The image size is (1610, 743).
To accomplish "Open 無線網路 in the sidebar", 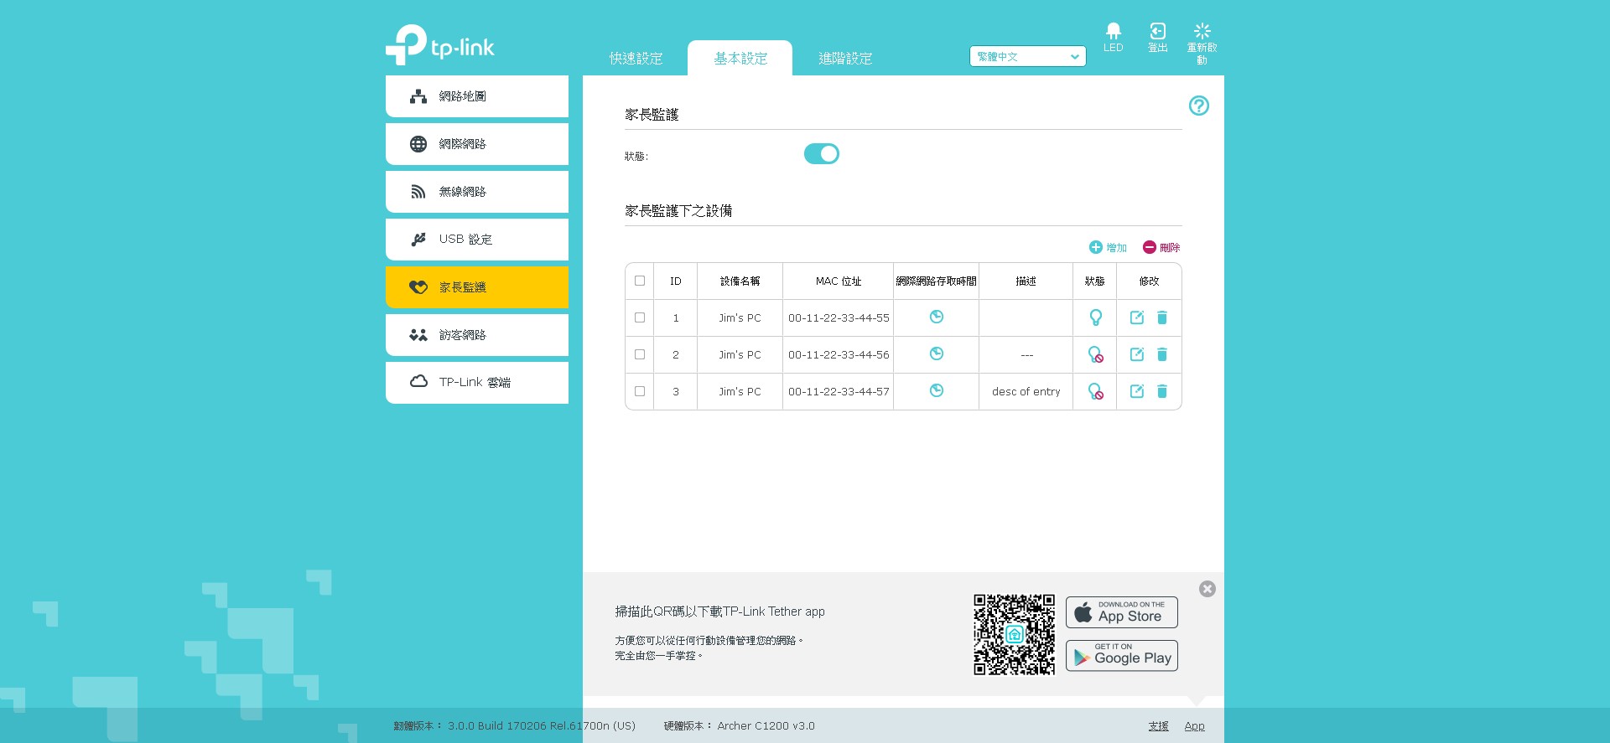I will 477,192.
